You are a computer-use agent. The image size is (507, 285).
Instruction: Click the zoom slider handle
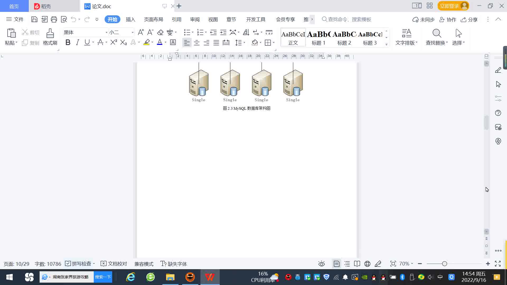(444, 264)
